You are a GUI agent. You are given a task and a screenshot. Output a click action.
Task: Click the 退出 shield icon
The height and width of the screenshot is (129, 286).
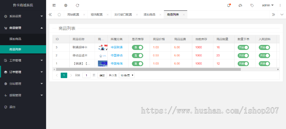[x=6, y=107]
